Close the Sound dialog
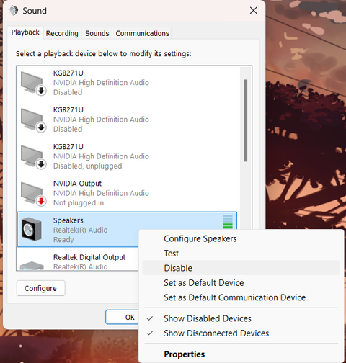Screen dimensions: 346x363 tap(254, 11)
